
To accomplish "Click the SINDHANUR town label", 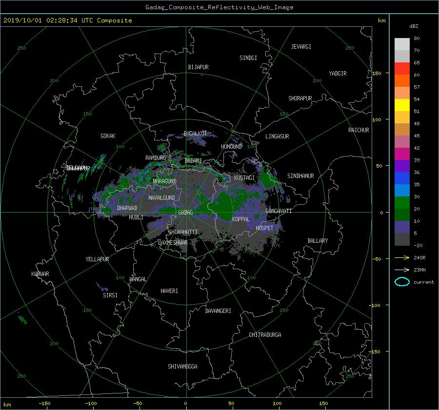I will click(x=300, y=176).
